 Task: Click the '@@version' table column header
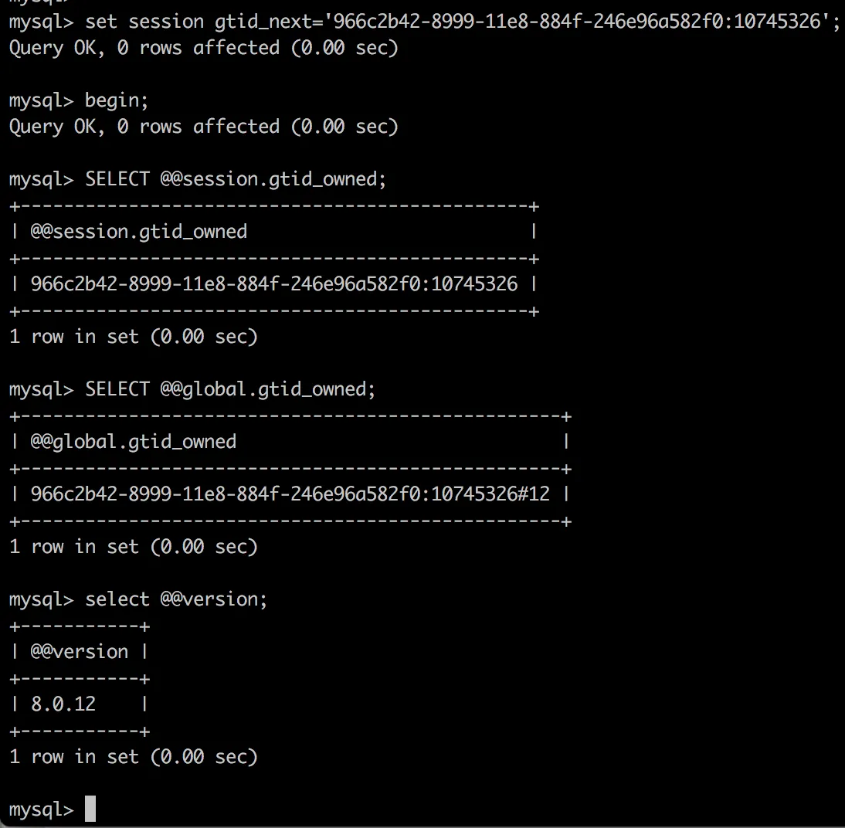click(x=80, y=652)
